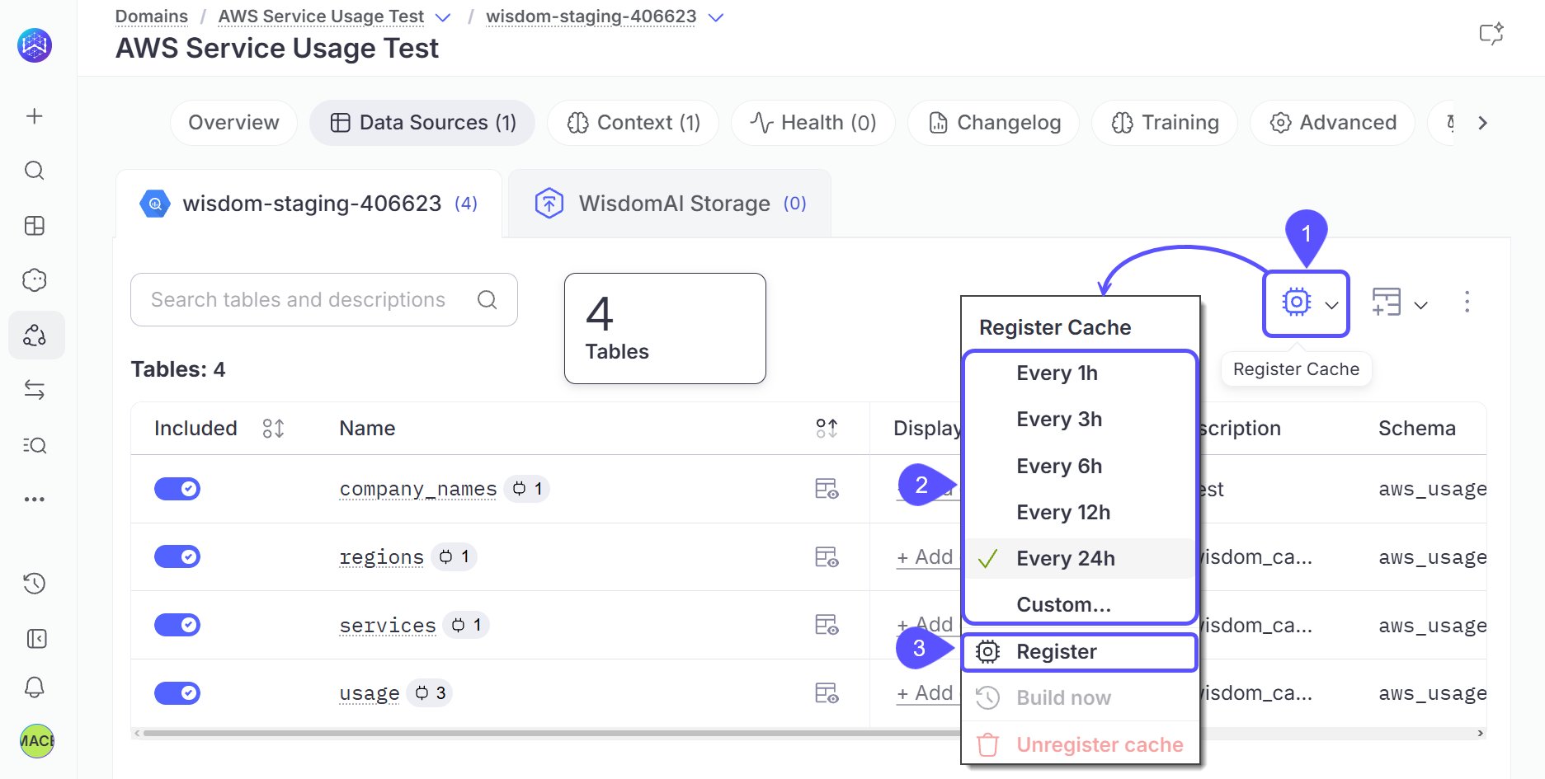
Task: Choose Custom... cache interval
Action: (1080, 605)
